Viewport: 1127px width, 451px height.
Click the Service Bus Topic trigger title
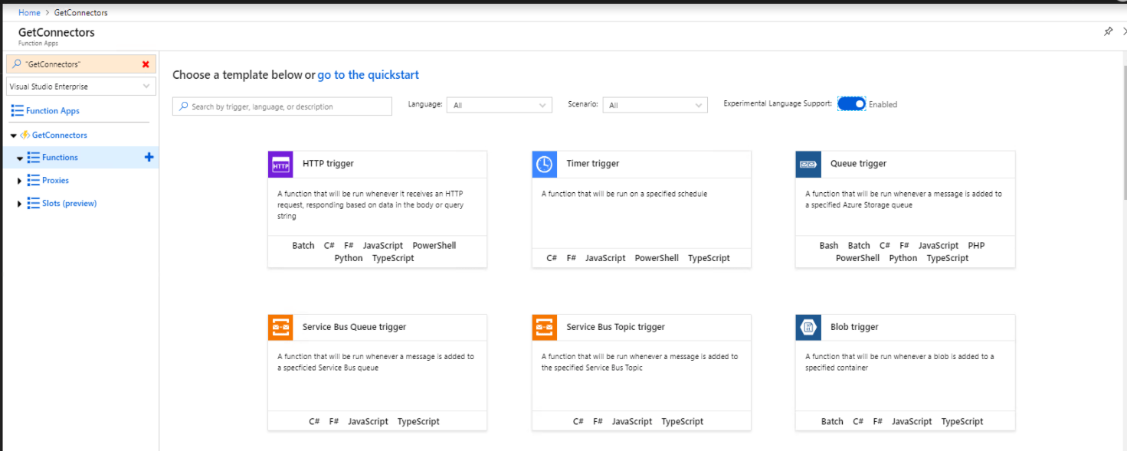coord(616,327)
